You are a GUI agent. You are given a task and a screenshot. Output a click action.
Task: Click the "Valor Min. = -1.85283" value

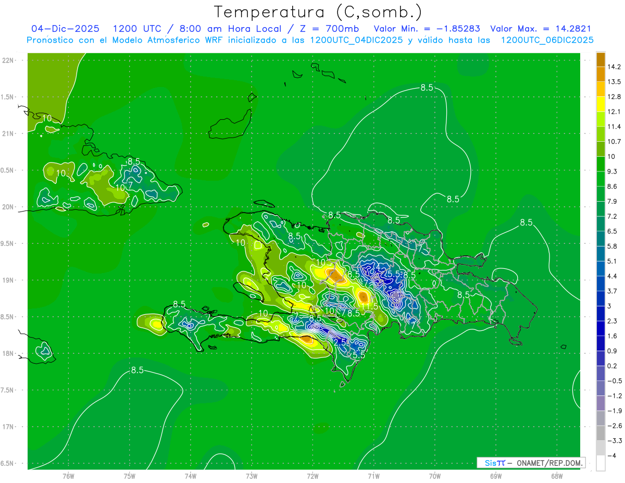pyautogui.click(x=427, y=29)
